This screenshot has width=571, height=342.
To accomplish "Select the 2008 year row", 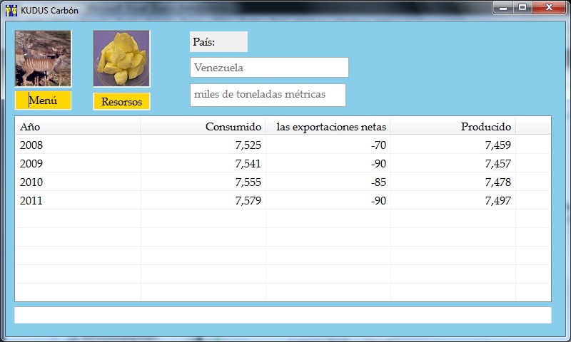I will pos(283,145).
